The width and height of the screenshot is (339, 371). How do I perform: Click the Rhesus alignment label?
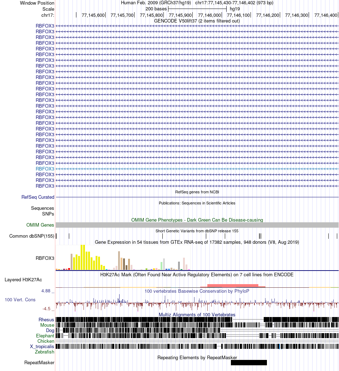pos(46,320)
